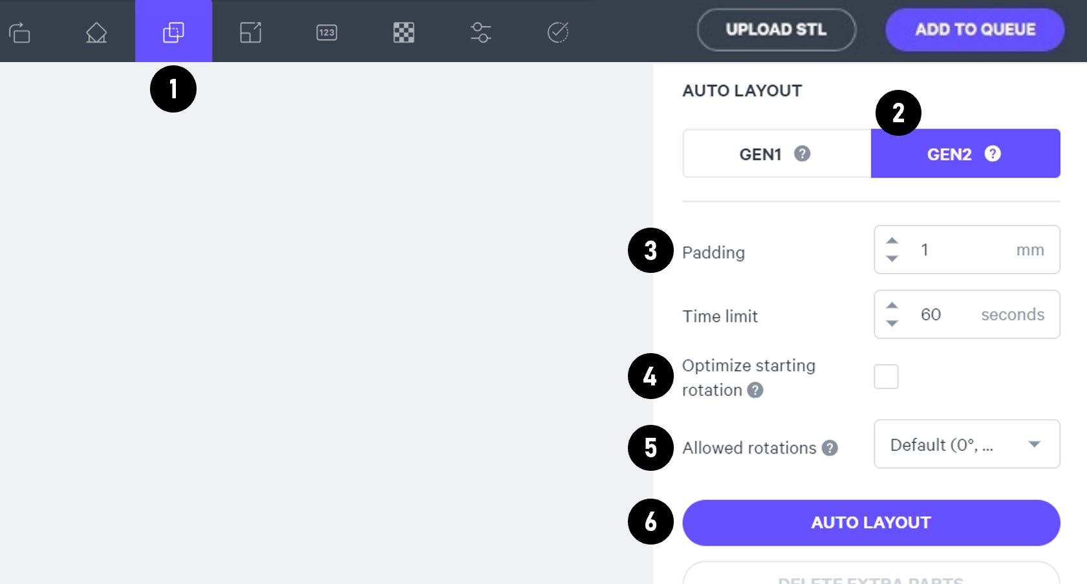Switch to the GEN1 layout mode
1087x584 pixels.
click(x=777, y=153)
